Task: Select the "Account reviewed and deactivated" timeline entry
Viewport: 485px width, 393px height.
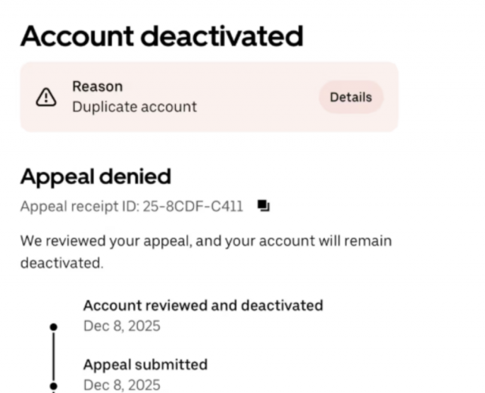Action: coord(202,305)
